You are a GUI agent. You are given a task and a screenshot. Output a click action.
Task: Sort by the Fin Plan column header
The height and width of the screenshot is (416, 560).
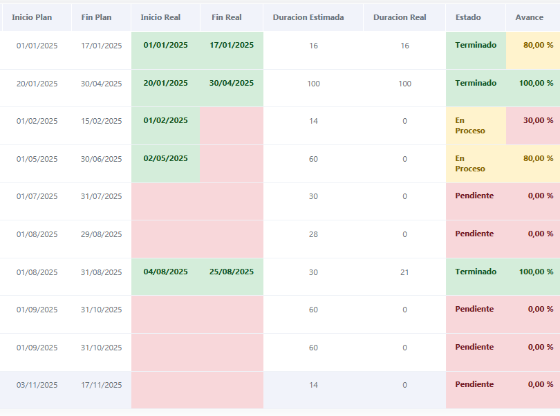click(x=96, y=17)
